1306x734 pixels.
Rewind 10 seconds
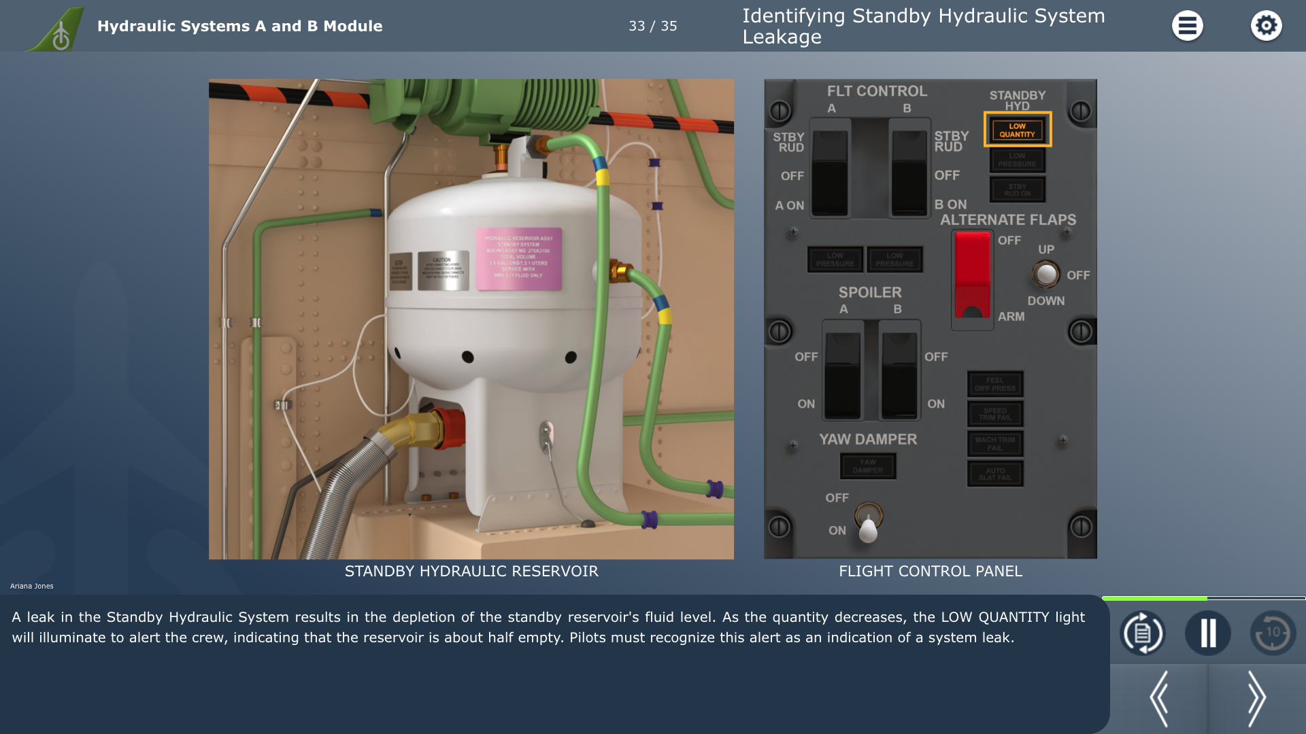(1272, 633)
